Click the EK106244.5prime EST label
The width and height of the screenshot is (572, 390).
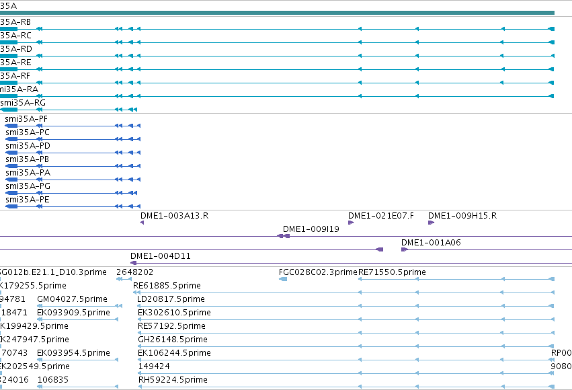(174, 353)
